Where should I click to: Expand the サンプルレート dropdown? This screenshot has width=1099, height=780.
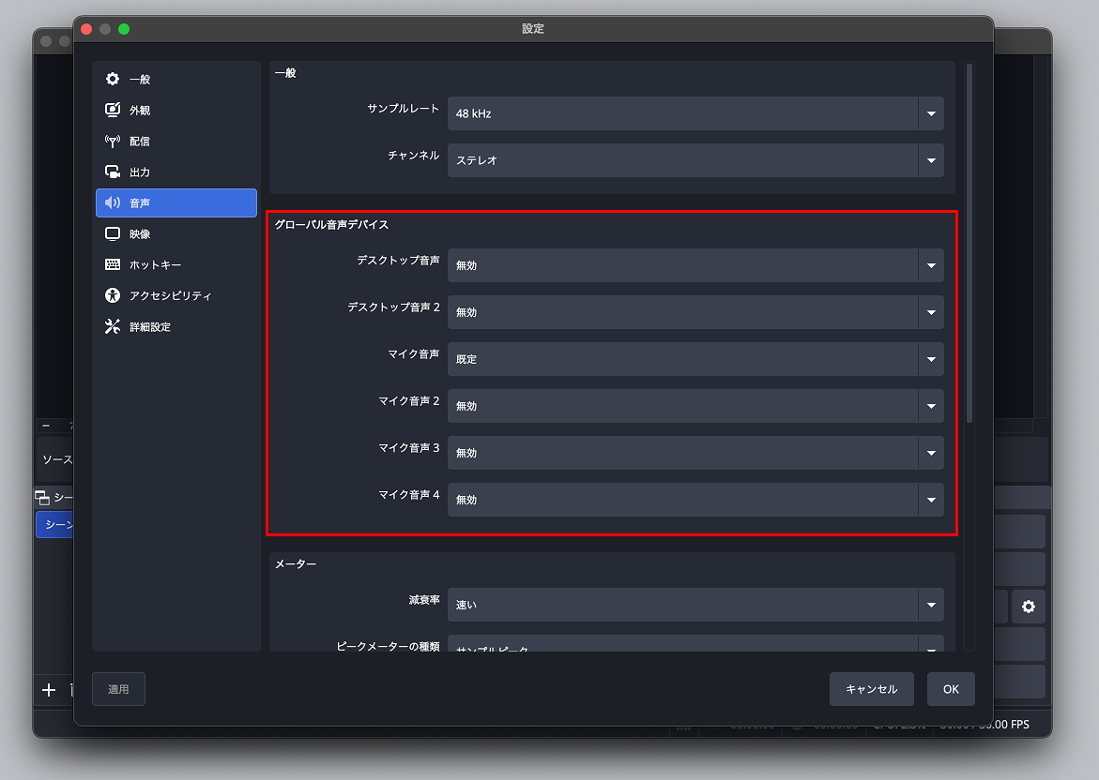tap(695, 113)
